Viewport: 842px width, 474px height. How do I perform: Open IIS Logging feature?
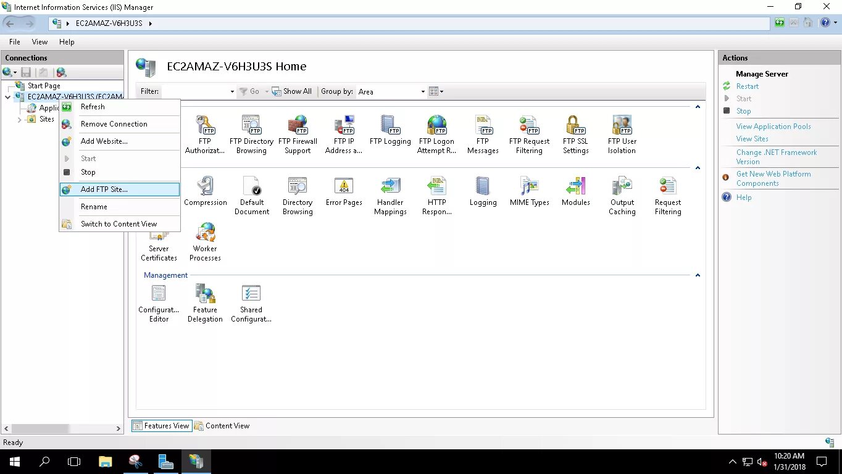click(483, 191)
